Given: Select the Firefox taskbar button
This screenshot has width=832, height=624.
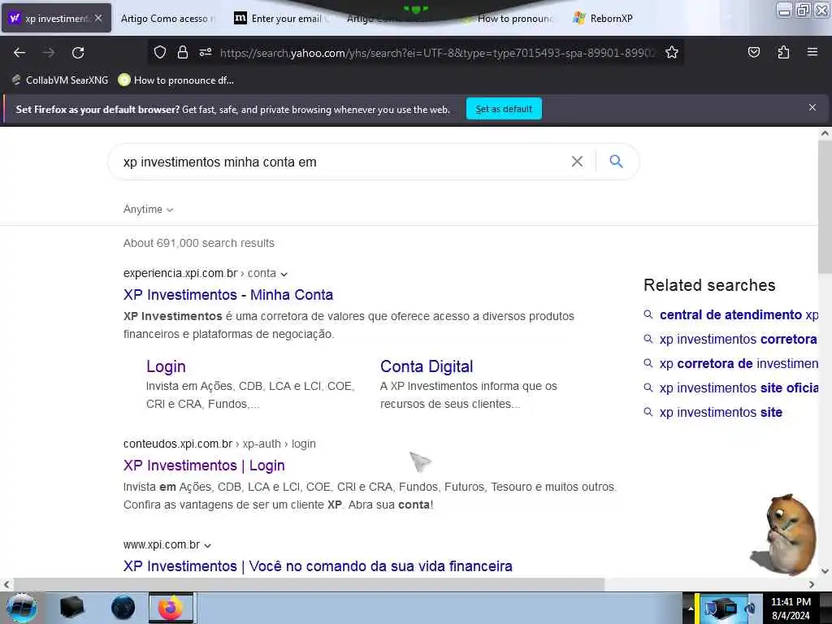Looking at the screenshot, I should [x=171, y=608].
